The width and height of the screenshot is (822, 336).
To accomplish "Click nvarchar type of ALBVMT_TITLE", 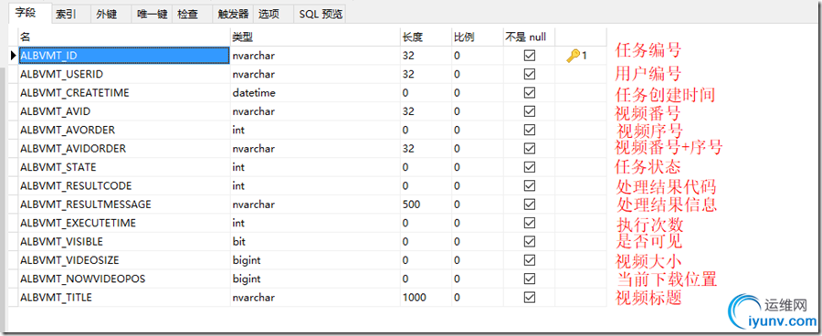I will pos(254,298).
